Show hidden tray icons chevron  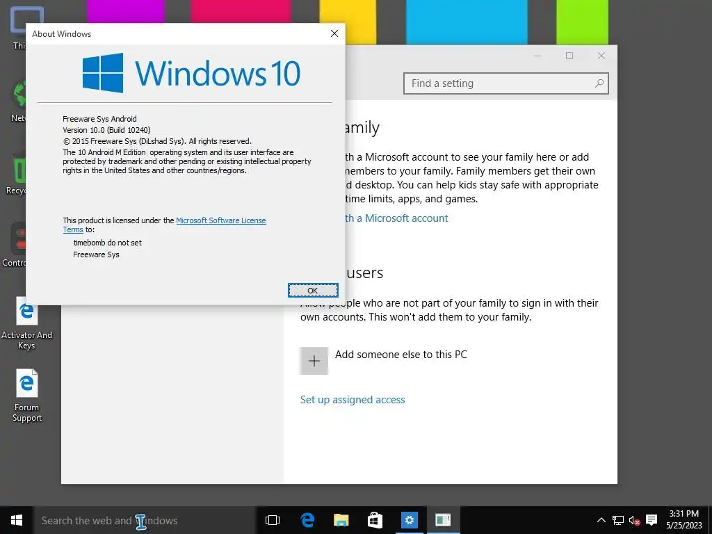coord(601,520)
